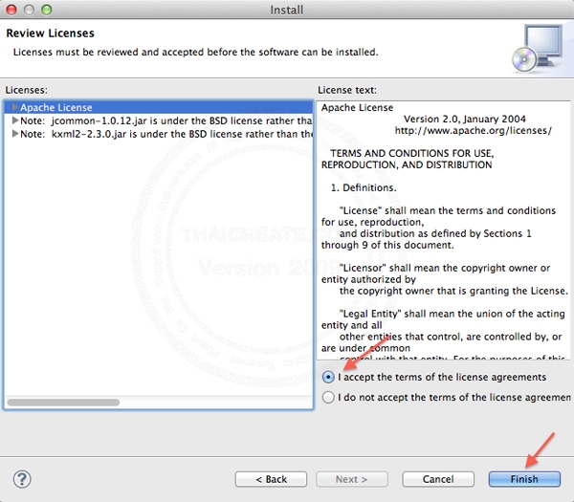Click the disabled Next > button
This screenshot has height=502, width=574.
coord(351,479)
